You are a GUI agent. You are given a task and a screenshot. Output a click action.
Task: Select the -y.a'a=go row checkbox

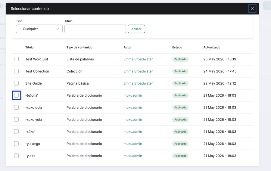pyautogui.click(x=17, y=144)
